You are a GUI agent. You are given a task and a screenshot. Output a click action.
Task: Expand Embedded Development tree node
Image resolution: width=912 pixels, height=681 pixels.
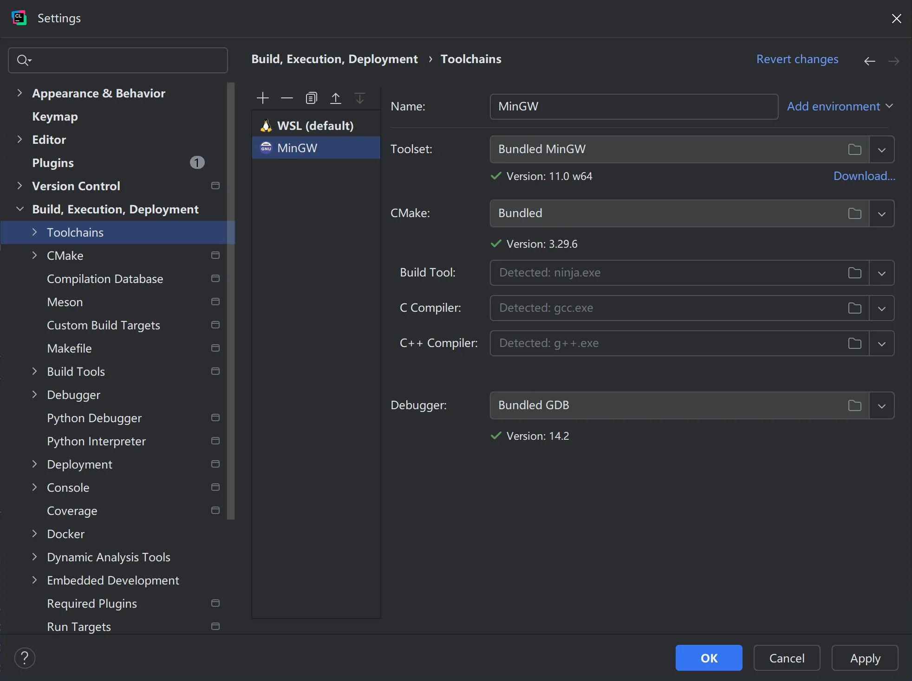click(34, 580)
